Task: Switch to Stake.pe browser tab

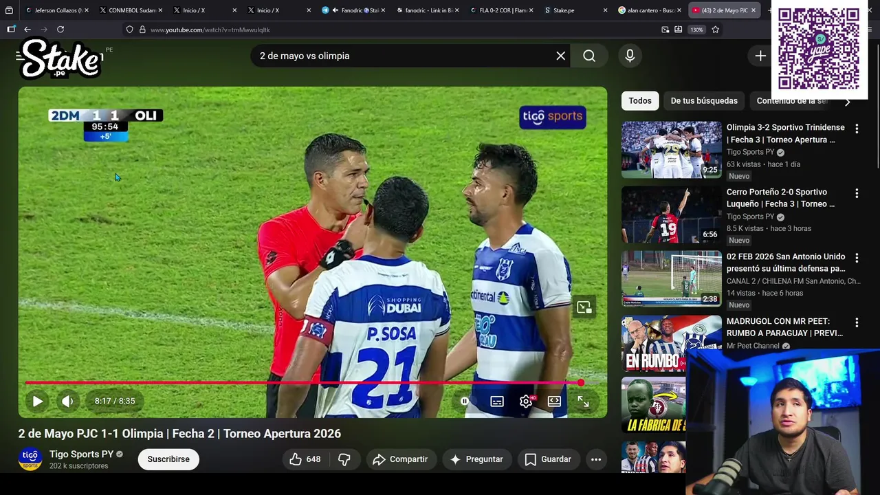Action: click(x=575, y=10)
